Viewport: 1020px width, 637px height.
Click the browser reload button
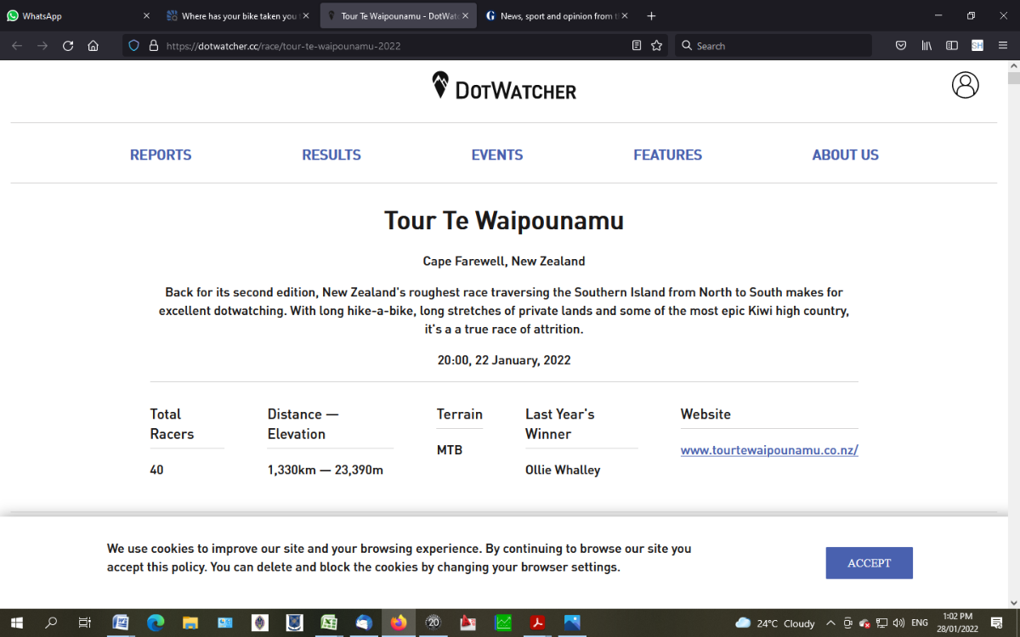pyautogui.click(x=68, y=46)
